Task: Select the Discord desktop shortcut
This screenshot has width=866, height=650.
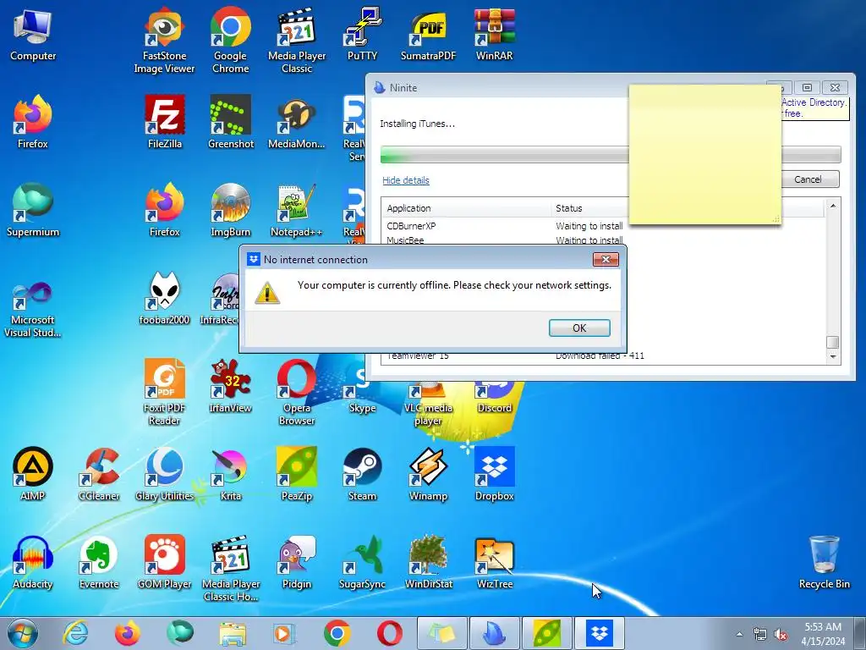Action: [x=494, y=398]
